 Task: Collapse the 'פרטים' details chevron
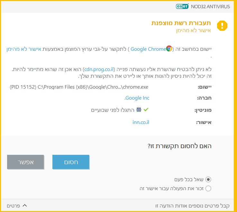pos(25,206)
